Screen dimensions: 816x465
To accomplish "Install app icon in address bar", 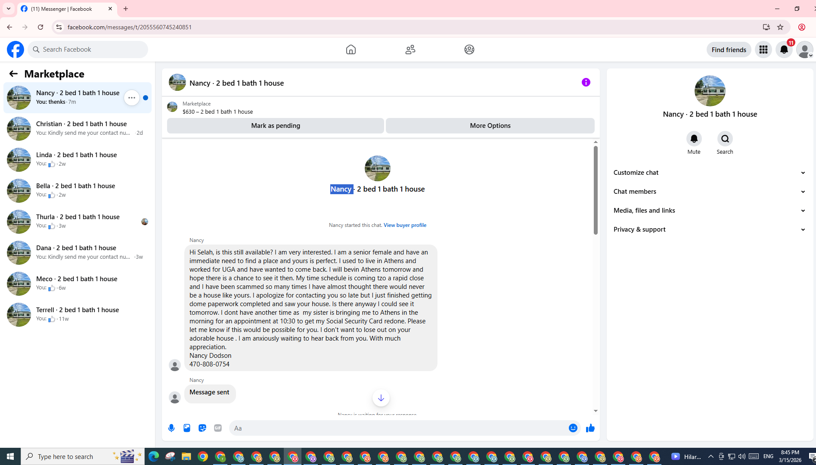I will 766,27.
